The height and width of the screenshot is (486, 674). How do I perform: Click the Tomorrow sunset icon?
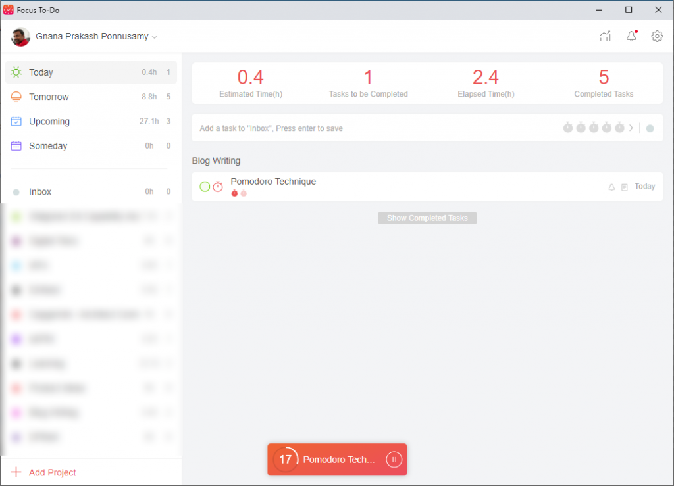pos(16,97)
